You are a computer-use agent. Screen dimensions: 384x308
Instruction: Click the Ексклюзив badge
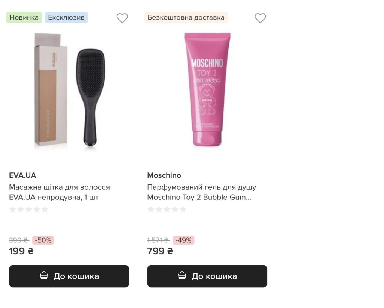66,17
